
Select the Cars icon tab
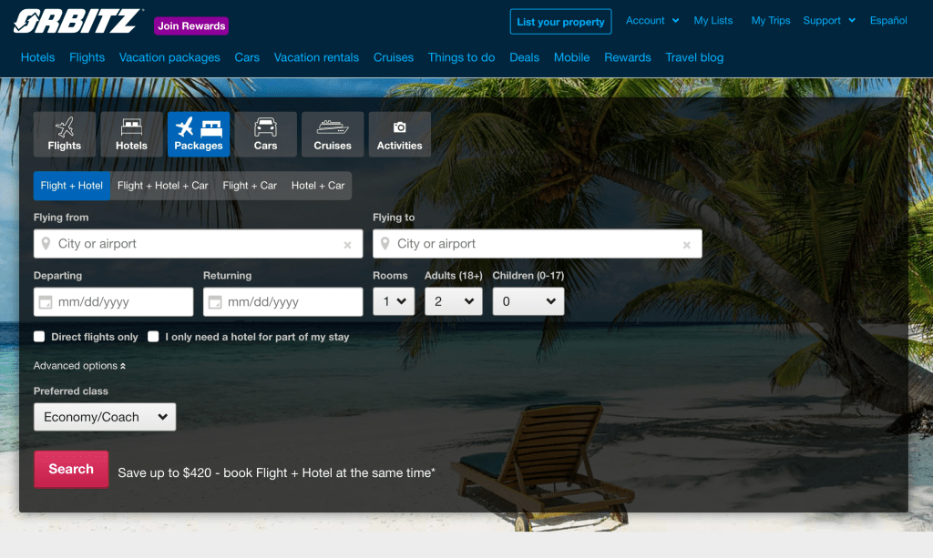(x=265, y=134)
